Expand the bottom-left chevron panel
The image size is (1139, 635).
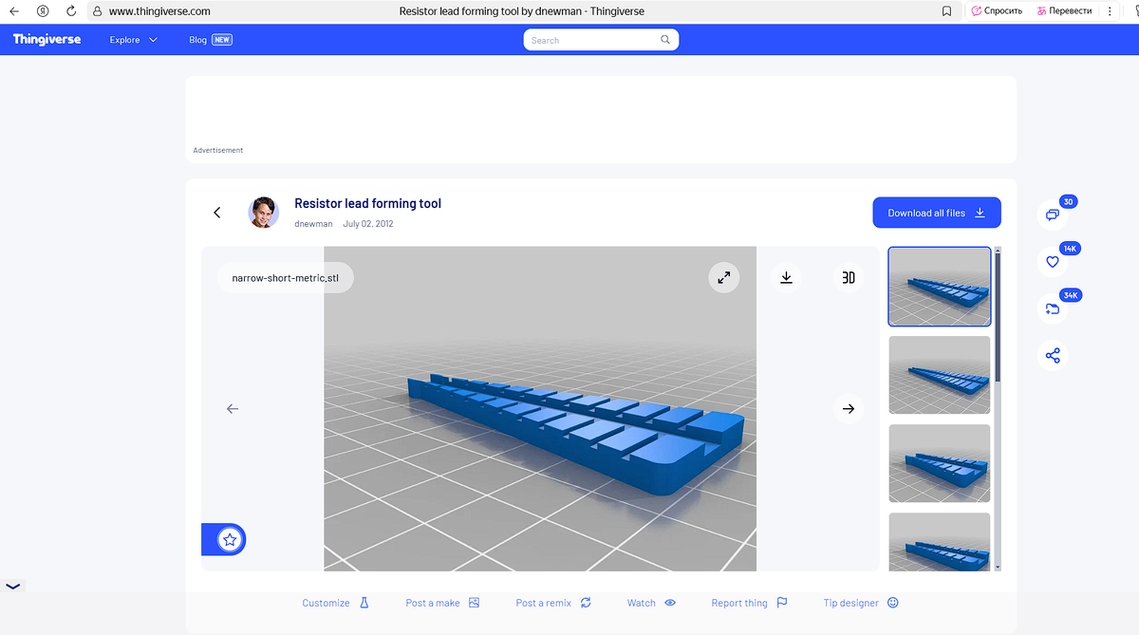12,587
